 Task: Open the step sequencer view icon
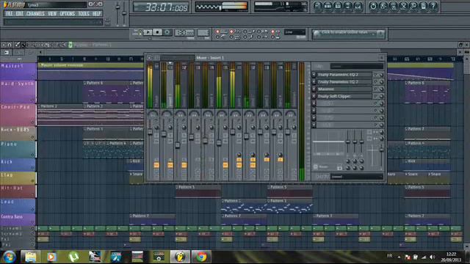click(x=328, y=7)
